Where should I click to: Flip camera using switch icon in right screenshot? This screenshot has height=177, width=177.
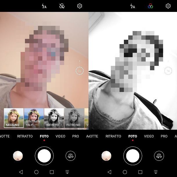pyautogui.click(x=159, y=156)
